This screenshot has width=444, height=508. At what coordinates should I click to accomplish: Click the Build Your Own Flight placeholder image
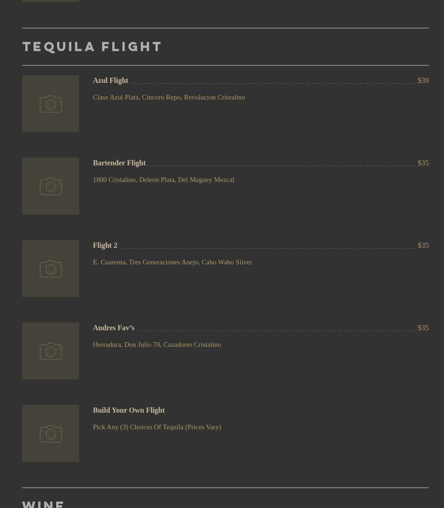51,433
